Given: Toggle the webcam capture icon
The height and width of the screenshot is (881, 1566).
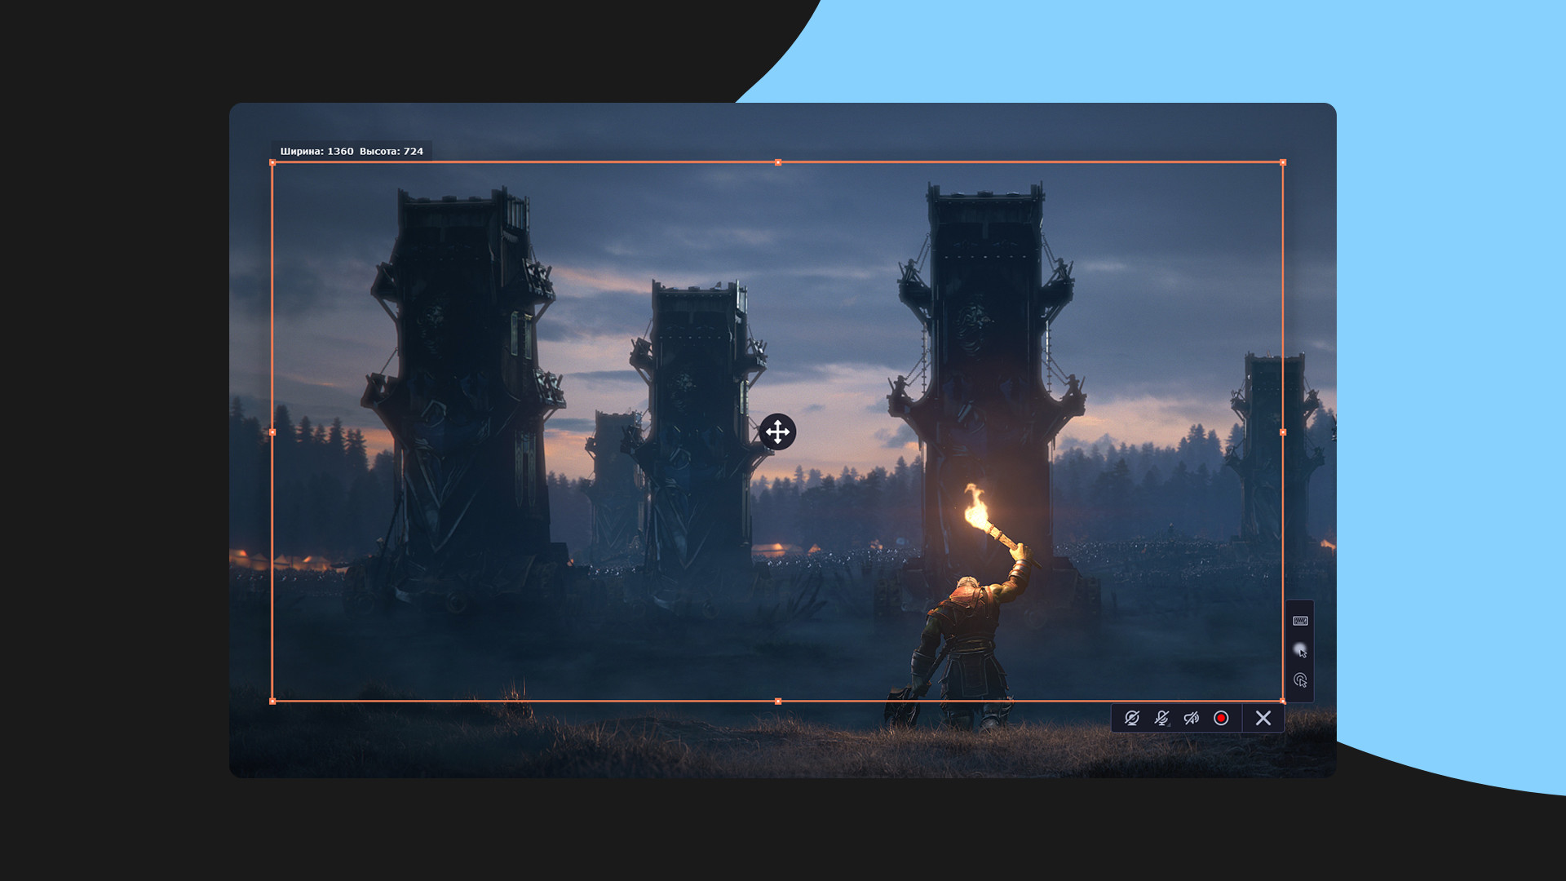Looking at the screenshot, I should [1132, 718].
